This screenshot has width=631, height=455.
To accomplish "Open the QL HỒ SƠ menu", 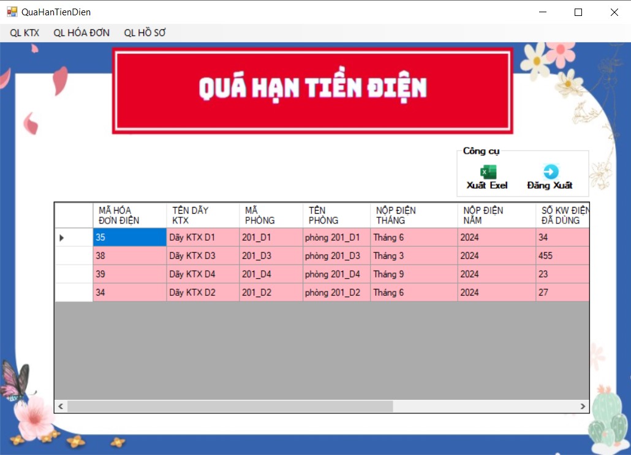I will pyautogui.click(x=145, y=33).
